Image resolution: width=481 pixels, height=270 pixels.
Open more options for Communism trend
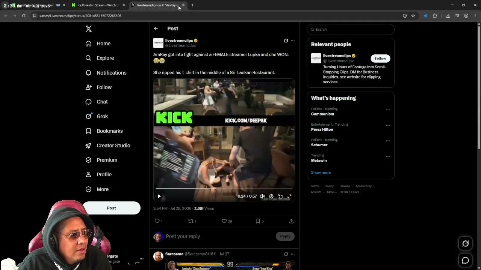[388, 110]
